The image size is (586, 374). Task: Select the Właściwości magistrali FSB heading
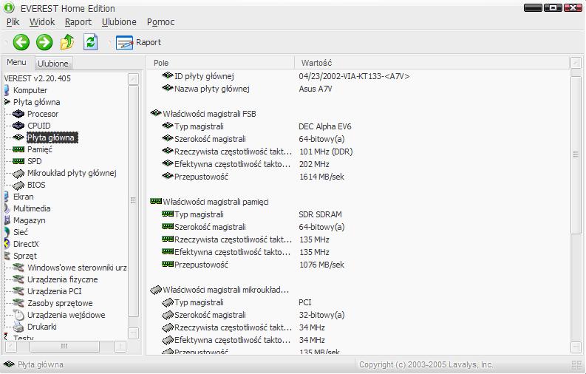click(209, 114)
